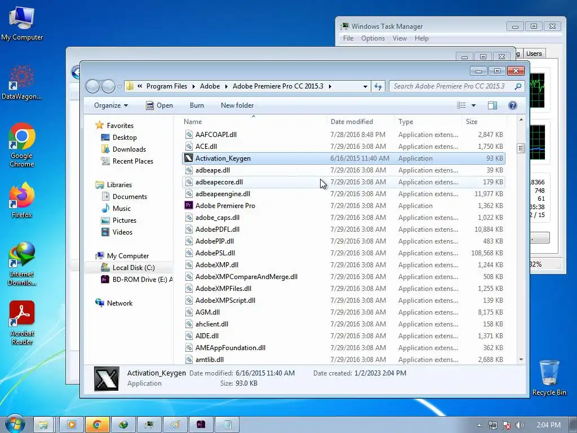Sort by Date modified column header
The width and height of the screenshot is (577, 433).
(x=361, y=122)
